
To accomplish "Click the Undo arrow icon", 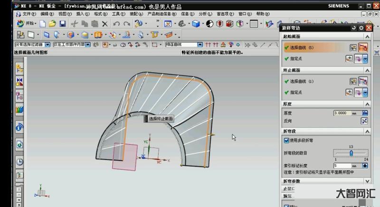I will (x=116, y=23).
